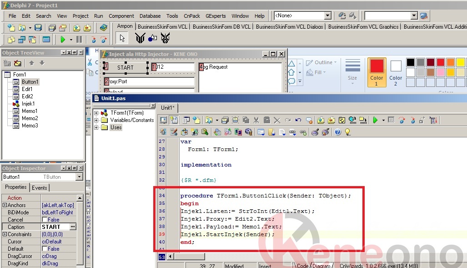The image size is (467, 268).
Task: Open the CnPack menu
Action: click(x=192, y=16)
